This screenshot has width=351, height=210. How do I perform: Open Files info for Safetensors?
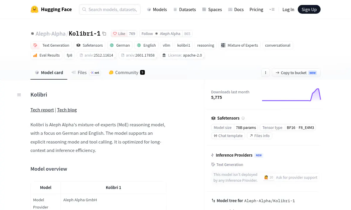point(259,136)
